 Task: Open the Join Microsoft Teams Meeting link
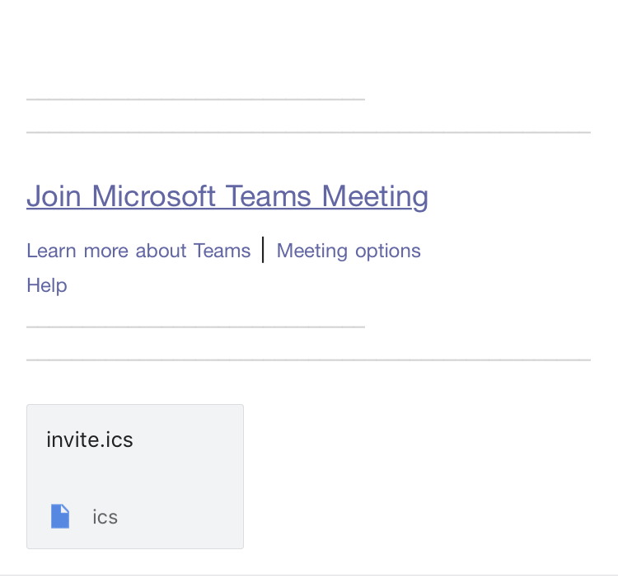coord(227,196)
